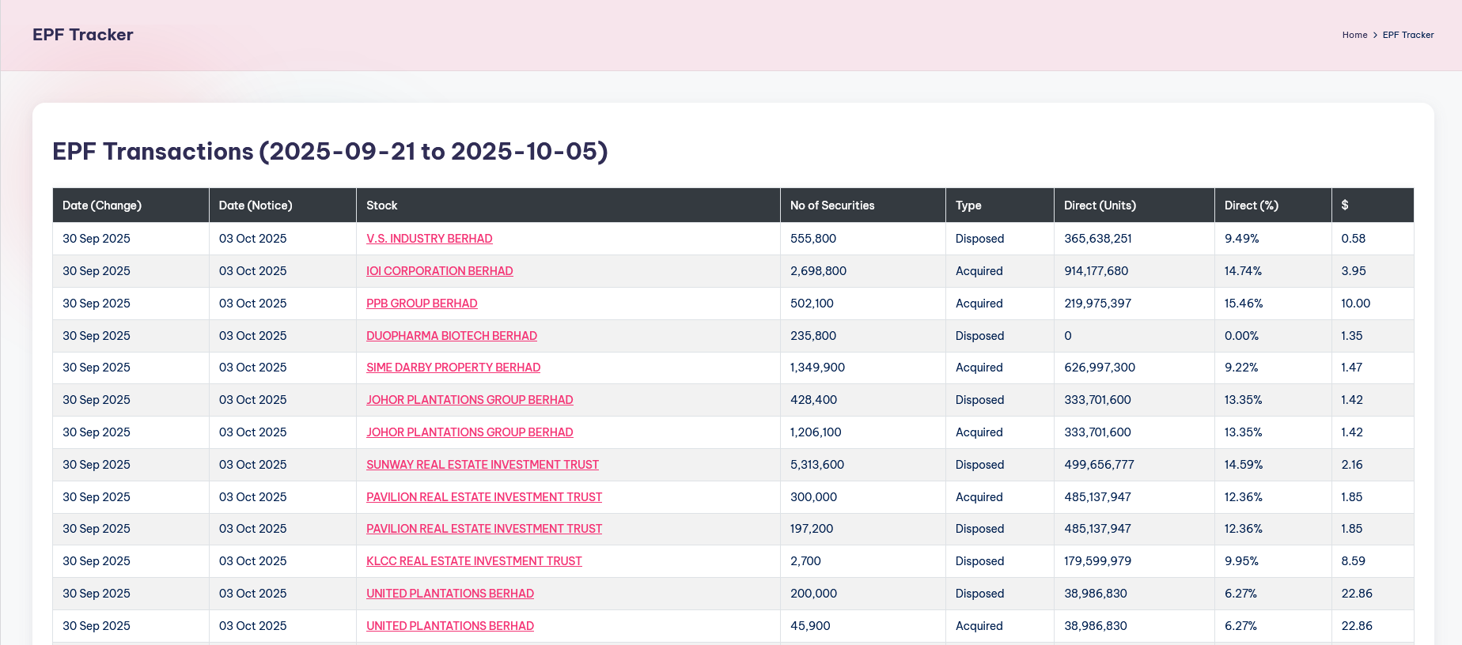Open the IOI CORPORATION BERHAD link

pyautogui.click(x=439, y=271)
